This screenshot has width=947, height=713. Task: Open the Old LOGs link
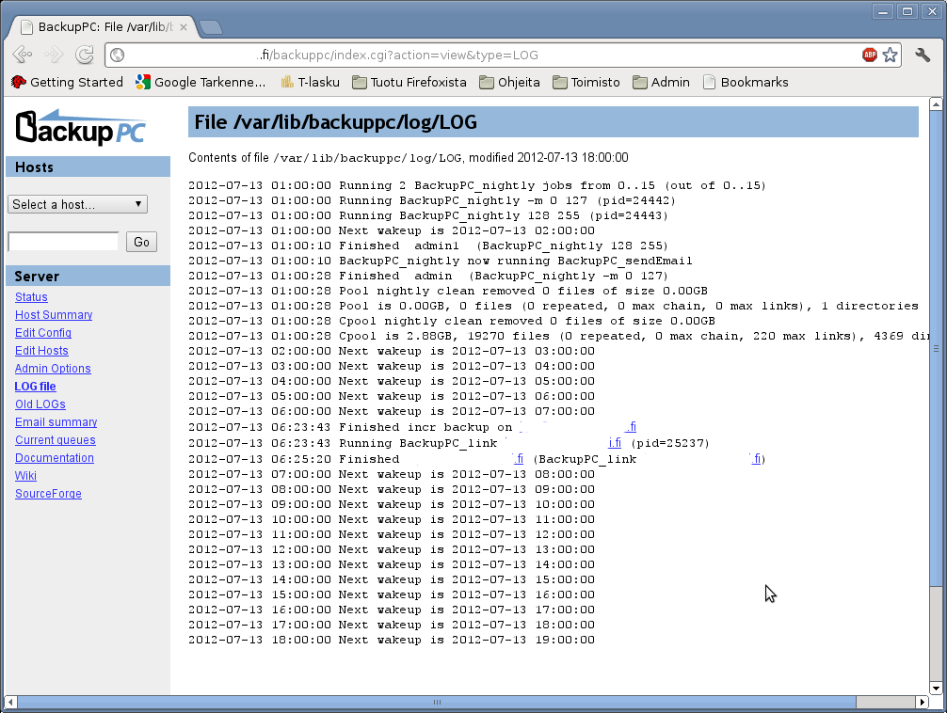click(x=40, y=404)
